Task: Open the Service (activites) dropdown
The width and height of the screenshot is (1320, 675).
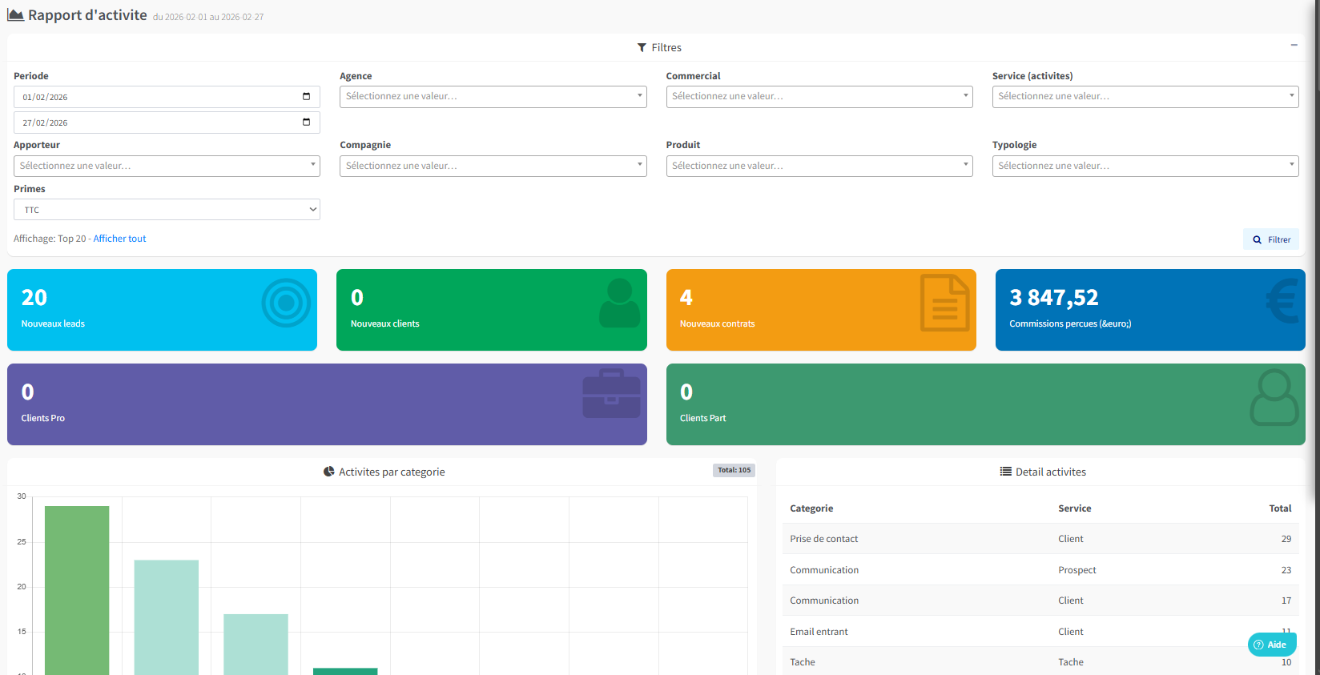Action: pyautogui.click(x=1145, y=97)
